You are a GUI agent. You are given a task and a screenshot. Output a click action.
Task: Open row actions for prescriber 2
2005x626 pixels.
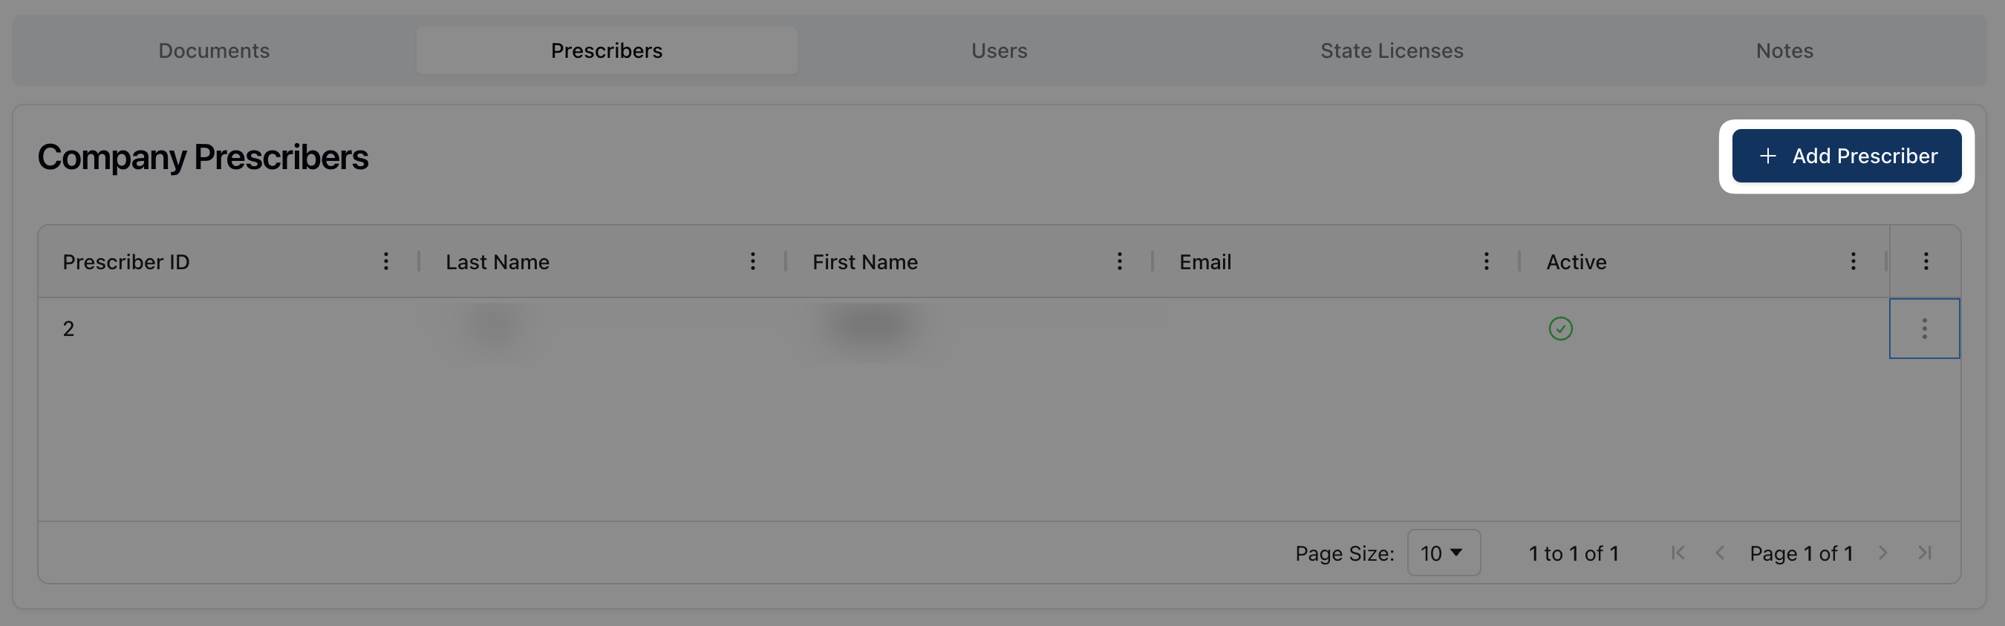tap(1924, 329)
